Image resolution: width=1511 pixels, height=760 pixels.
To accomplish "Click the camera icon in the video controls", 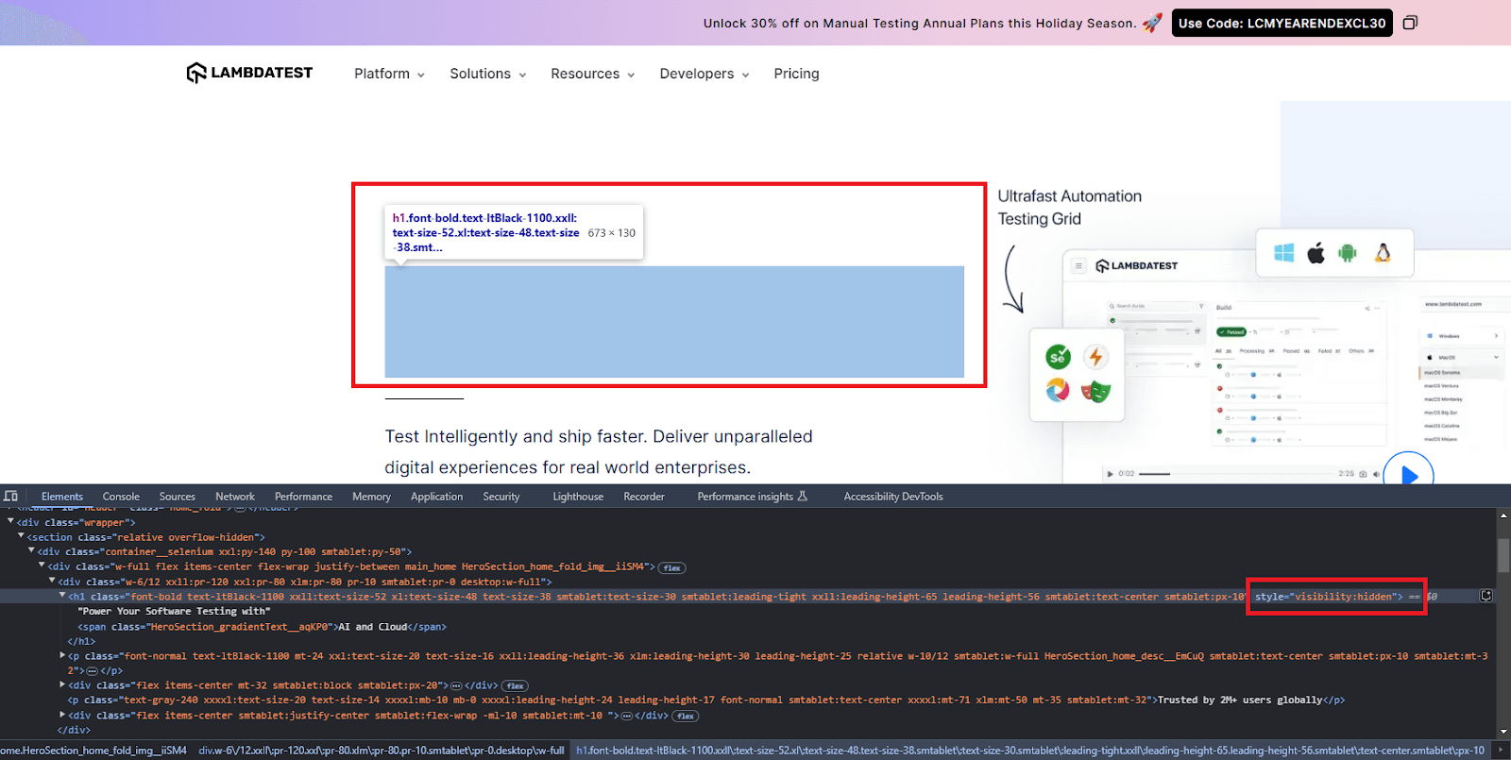I will [x=1363, y=474].
